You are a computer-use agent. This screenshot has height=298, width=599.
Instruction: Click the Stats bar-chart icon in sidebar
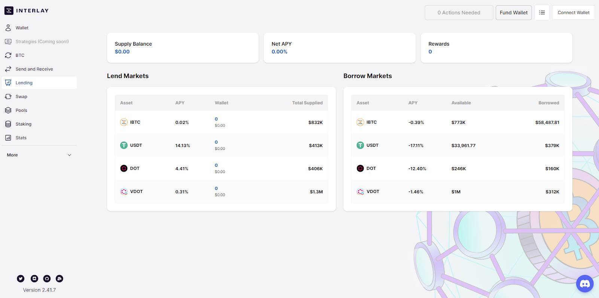pos(8,138)
